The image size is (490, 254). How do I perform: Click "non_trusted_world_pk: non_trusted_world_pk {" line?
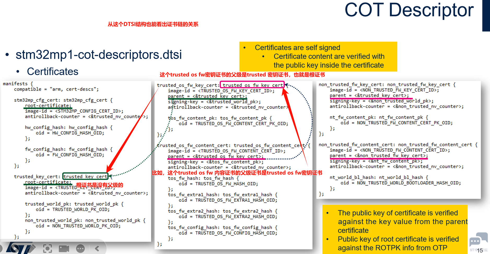(85, 220)
